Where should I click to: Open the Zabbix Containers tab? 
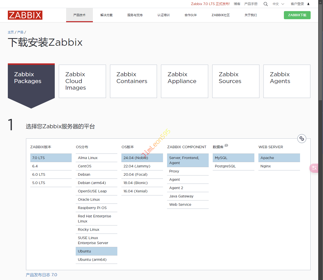pos(133,81)
